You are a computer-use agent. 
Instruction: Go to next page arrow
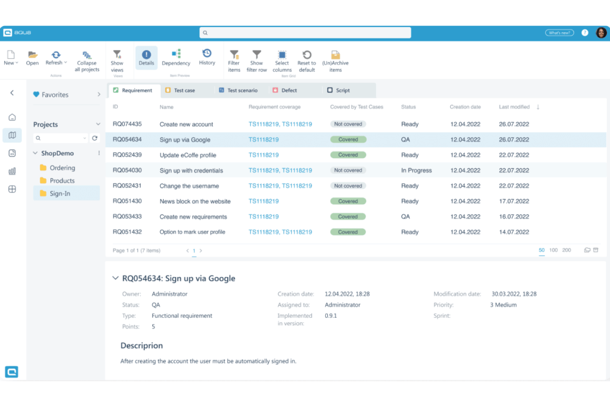pos(201,250)
